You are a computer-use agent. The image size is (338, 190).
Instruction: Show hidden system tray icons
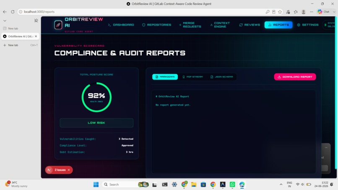(x=281, y=185)
